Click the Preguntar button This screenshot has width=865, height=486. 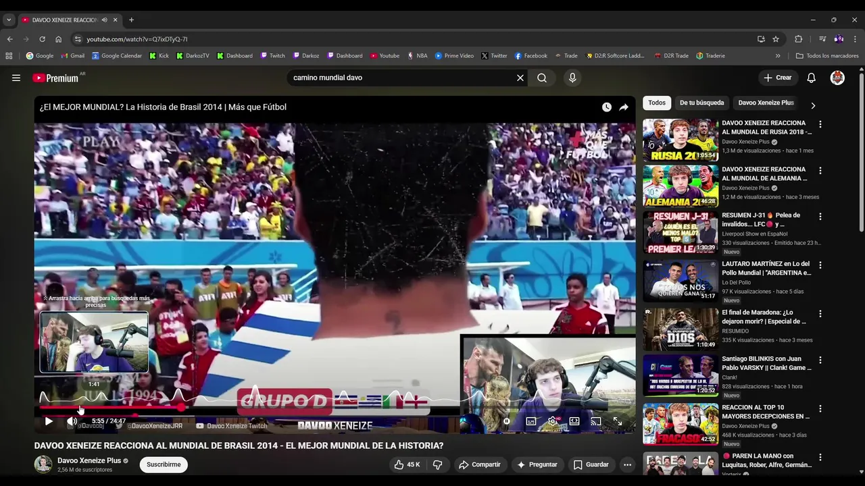(537, 464)
